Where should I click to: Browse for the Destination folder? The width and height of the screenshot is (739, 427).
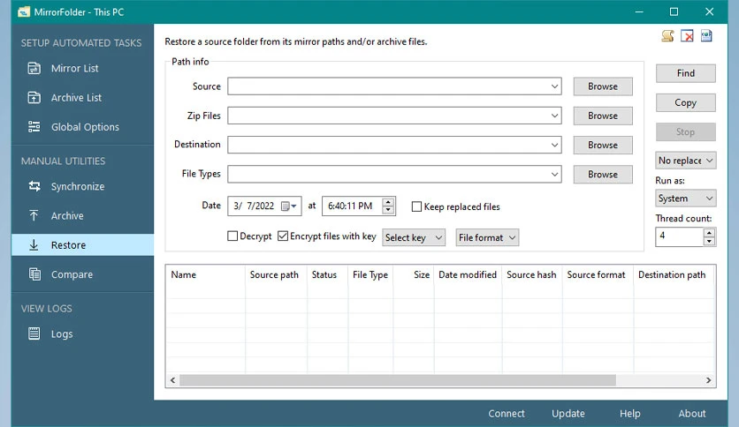tap(603, 145)
